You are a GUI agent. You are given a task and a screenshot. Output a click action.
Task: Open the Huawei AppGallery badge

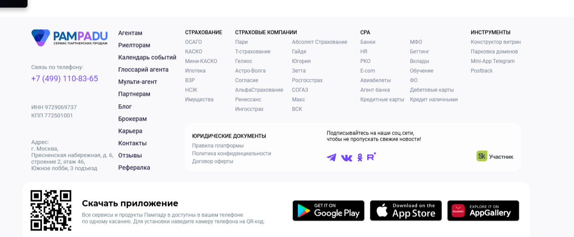(x=483, y=211)
